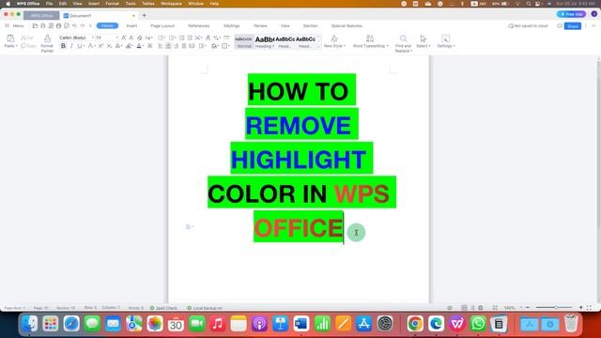Switch to the Document1 tab
Viewport: 601px width, 338px height.
click(x=99, y=16)
